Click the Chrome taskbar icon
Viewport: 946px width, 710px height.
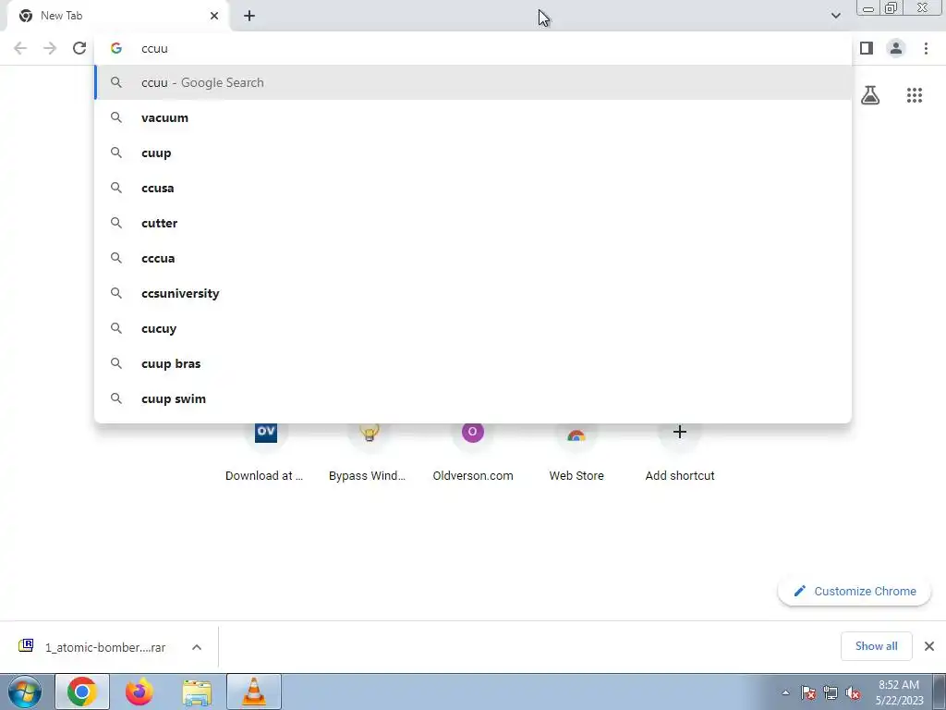(x=82, y=692)
